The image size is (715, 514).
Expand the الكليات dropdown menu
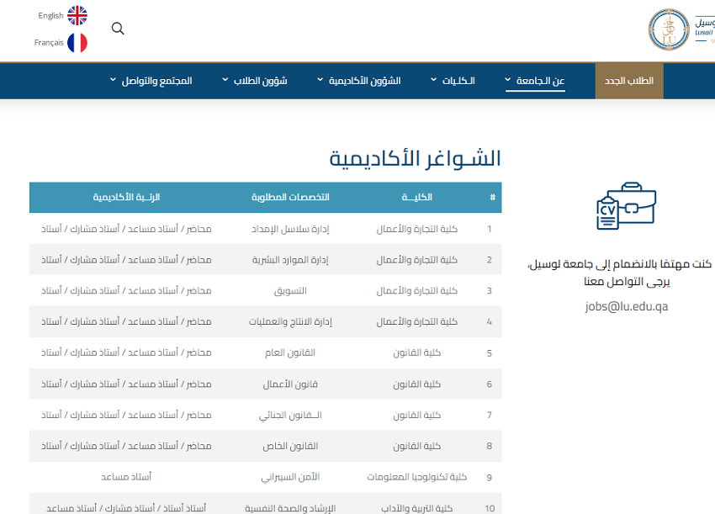pyautogui.click(x=453, y=81)
